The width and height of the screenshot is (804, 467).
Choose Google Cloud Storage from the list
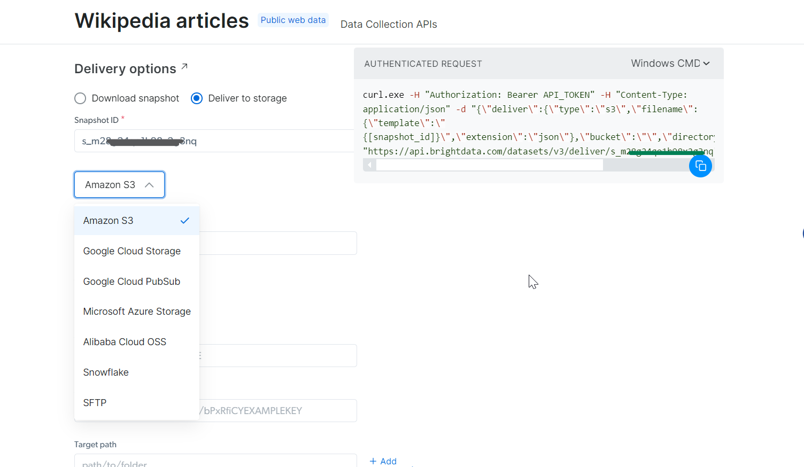132,251
